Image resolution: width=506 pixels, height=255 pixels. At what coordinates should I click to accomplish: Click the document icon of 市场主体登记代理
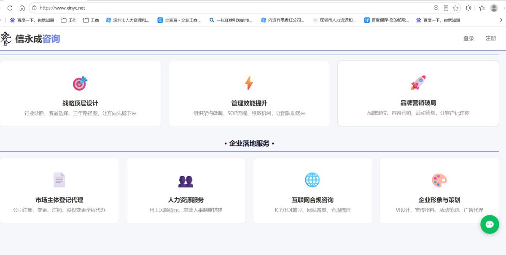tap(59, 180)
